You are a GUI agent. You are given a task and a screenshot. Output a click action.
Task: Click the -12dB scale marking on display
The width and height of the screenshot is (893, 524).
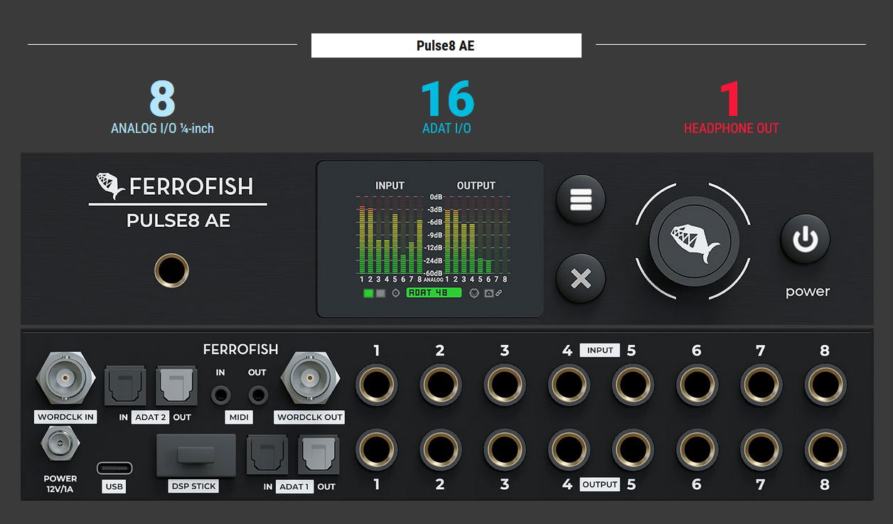[434, 247]
